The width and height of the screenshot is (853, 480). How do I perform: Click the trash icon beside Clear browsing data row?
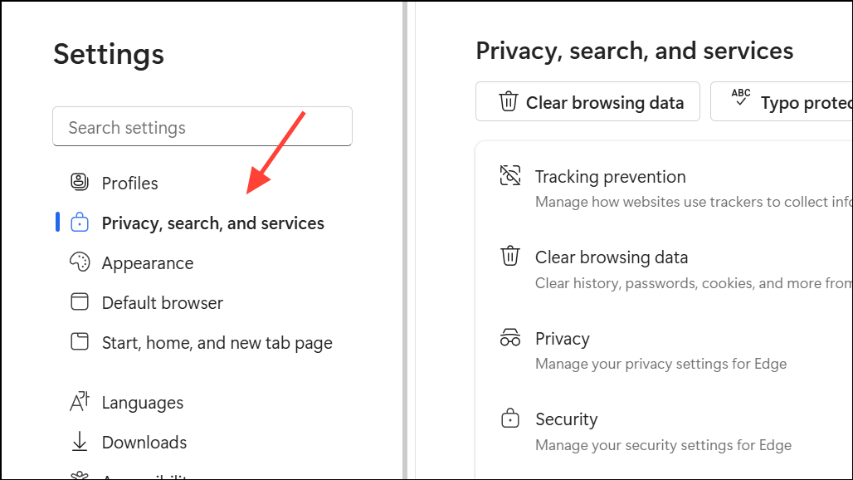click(x=509, y=257)
